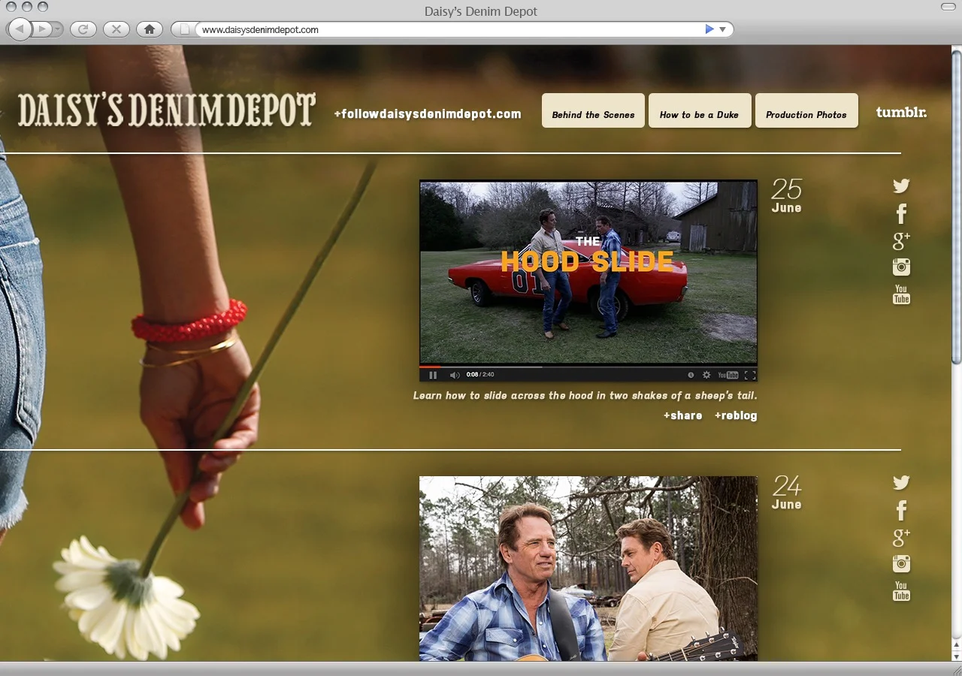Image resolution: width=962 pixels, height=676 pixels.
Task: Click the scrollbar down arrow
Action: (x=957, y=656)
